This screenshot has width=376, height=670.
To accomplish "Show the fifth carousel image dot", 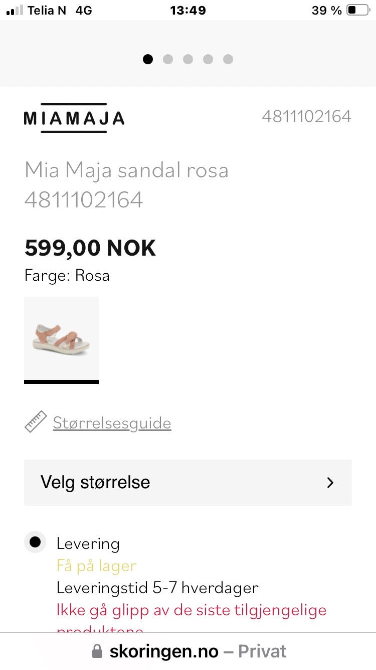I will (x=228, y=59).
